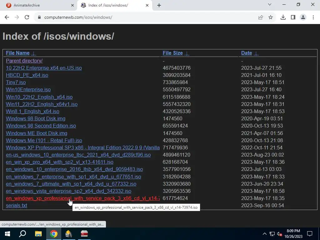
Task: Launch File Explorer from the taskbar
Action: pos(38,234)
